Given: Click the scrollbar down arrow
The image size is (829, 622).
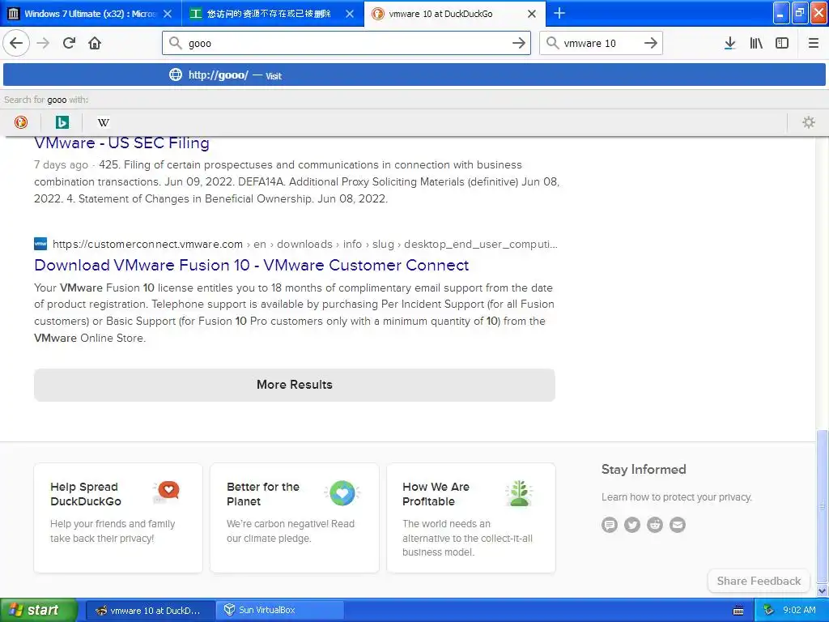Looking at the screenshot, I should tap(823, 590).
